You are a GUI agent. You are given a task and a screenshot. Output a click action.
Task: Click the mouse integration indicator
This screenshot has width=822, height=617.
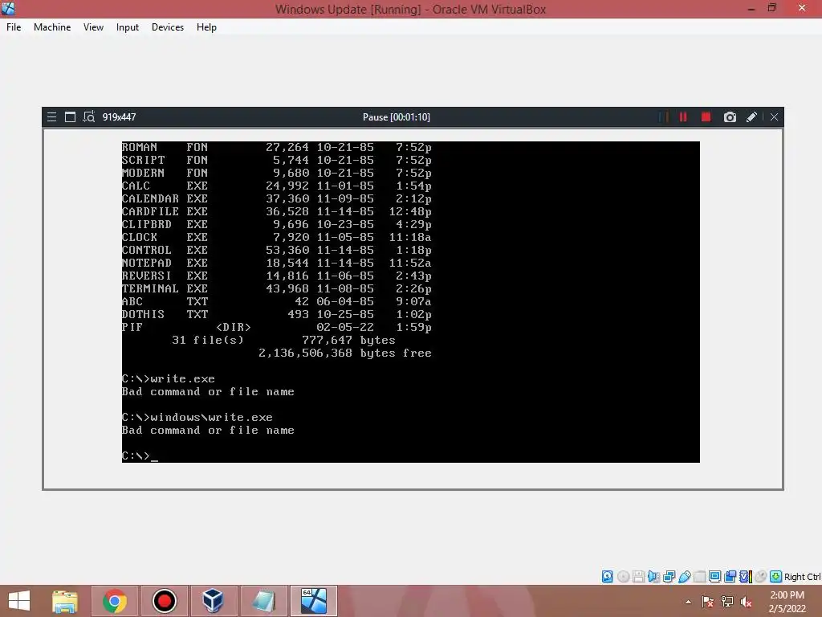(x=761, y=577)
